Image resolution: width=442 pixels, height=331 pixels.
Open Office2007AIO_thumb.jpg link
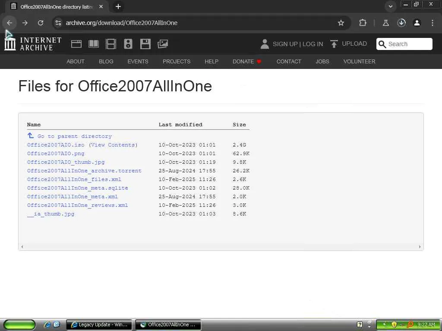(x=66, y=162)
